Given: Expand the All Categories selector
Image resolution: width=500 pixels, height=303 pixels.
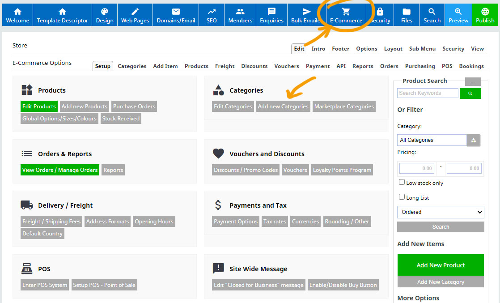Looking at the screenshot, I should (x=432, y=140).
